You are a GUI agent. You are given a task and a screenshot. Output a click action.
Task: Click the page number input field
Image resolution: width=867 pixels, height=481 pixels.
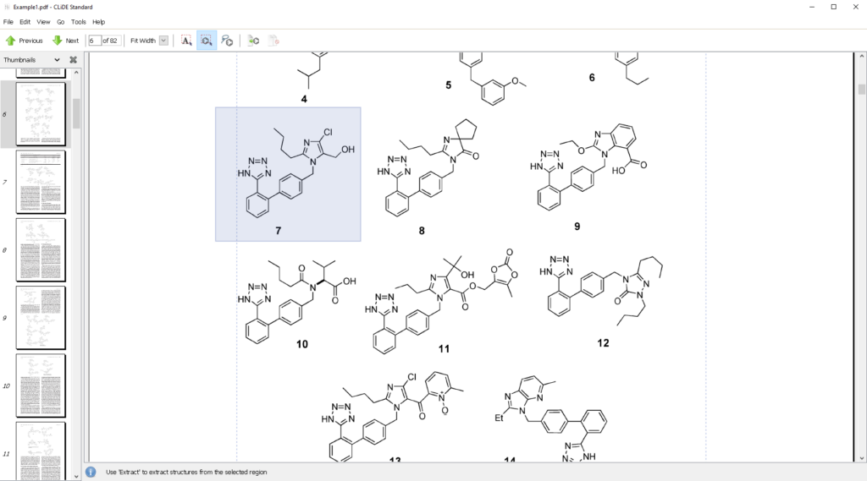(x=94, y=41)
